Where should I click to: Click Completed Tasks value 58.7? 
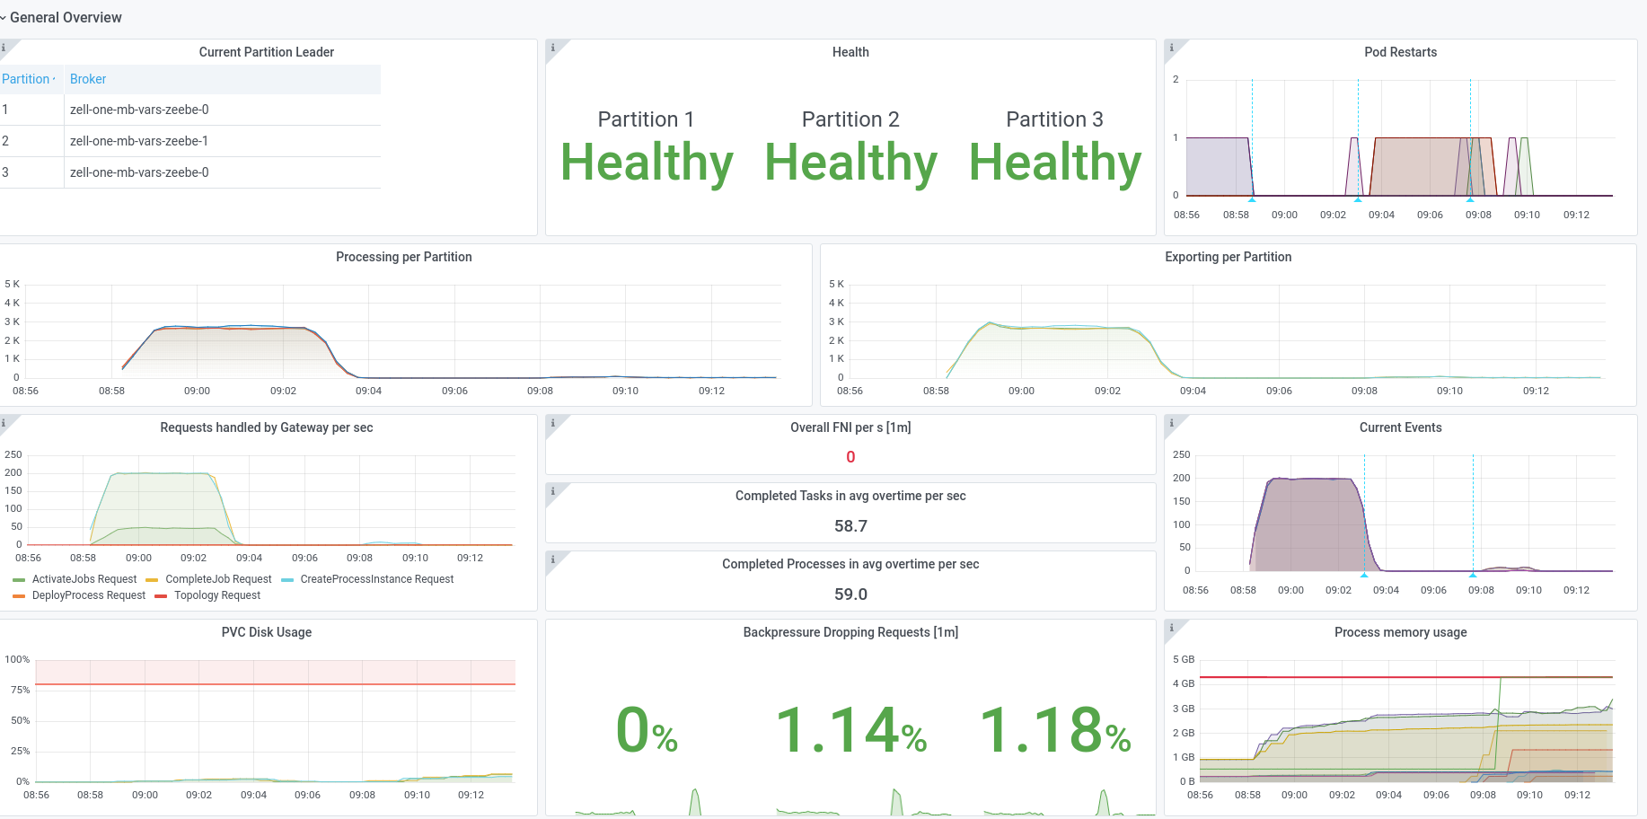[x=850, y=526]
